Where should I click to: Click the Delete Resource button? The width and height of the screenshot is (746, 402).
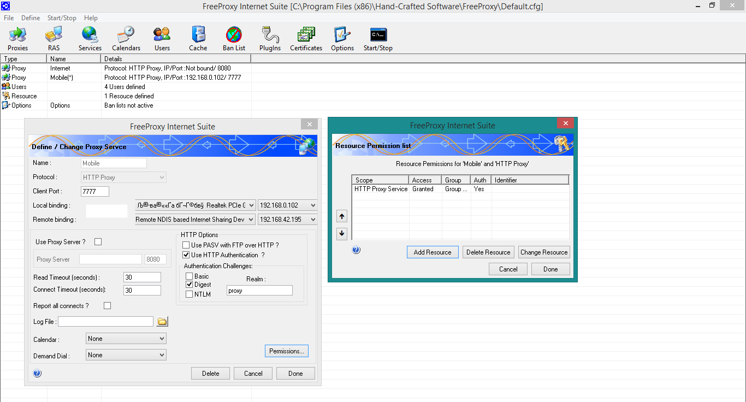[488, 252]
